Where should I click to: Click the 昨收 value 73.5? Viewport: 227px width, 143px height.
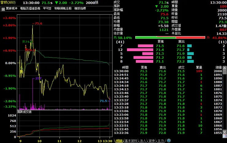[x=223, y=18]
